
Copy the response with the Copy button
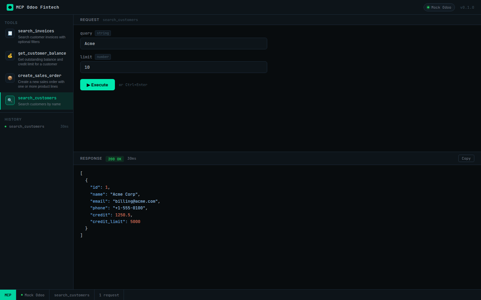(466, 159)
